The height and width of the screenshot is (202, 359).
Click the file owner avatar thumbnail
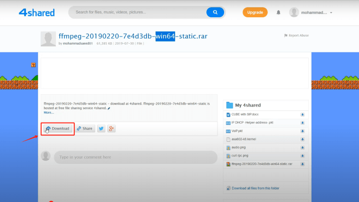48,39
